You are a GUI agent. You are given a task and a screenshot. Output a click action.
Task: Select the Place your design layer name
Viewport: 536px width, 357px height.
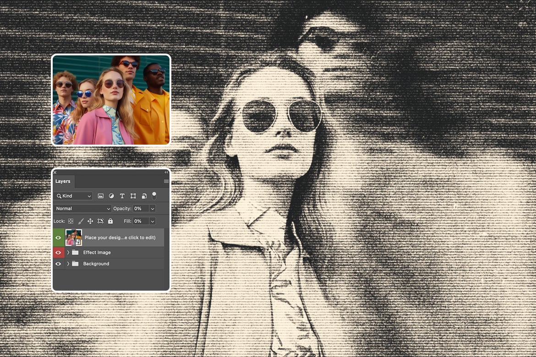(120, 238)
